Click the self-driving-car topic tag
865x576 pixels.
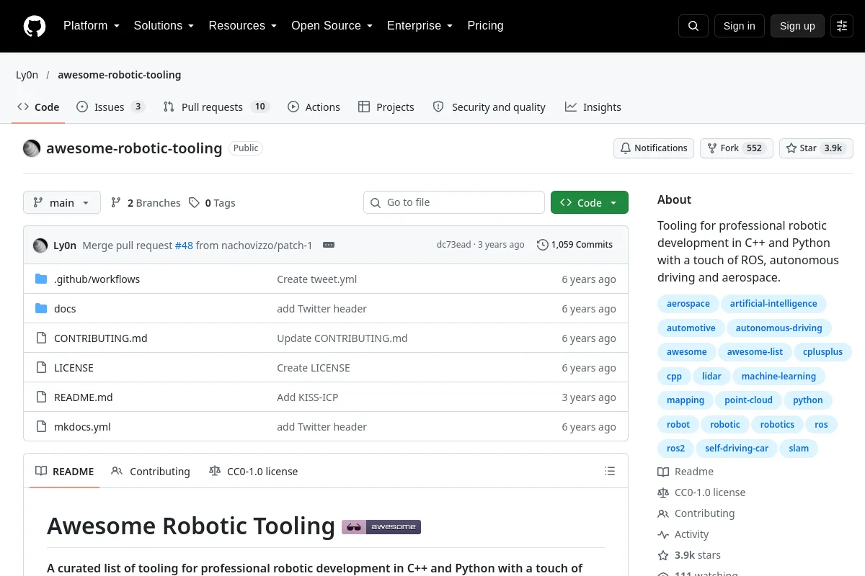737,449
